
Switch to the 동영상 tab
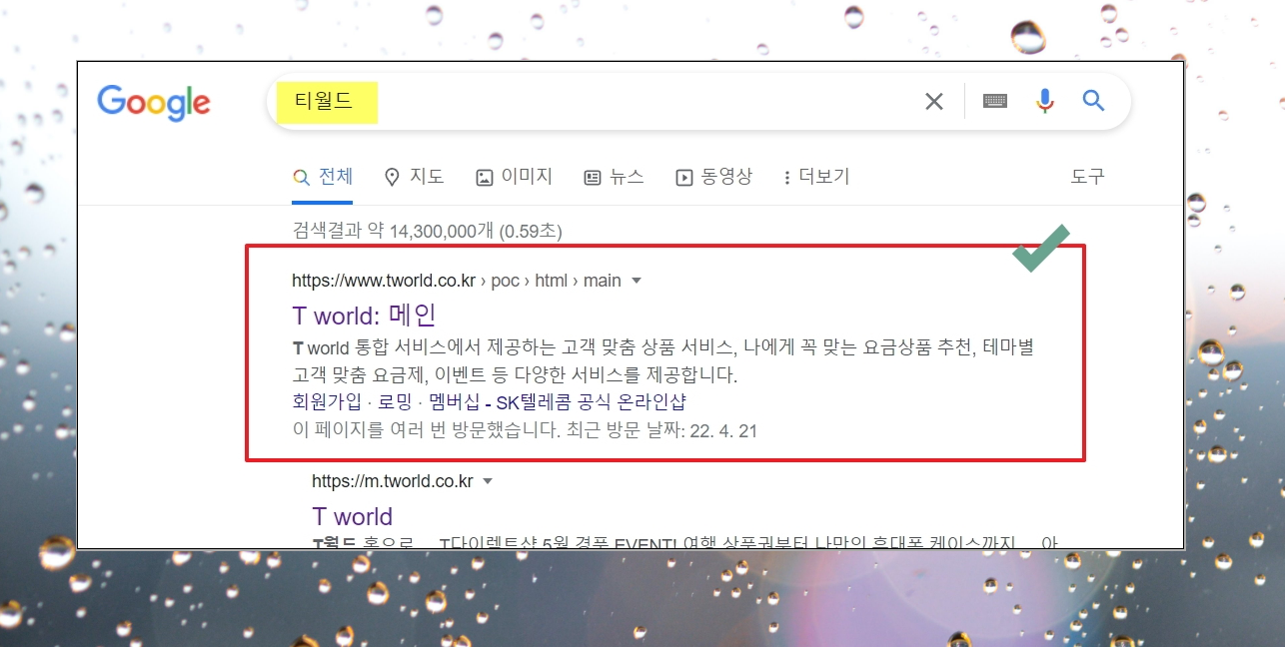(713, 177)
